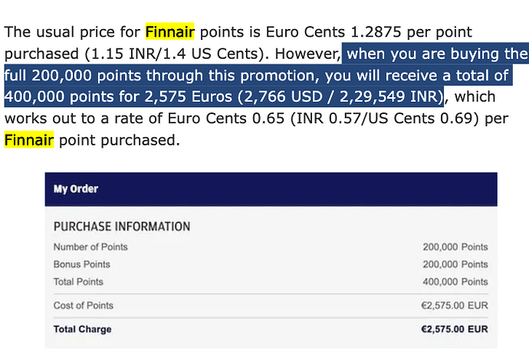Click the Bonus Points label
Image resolution: width=529 pixels, height=352 pixels.
pos(81,265)
